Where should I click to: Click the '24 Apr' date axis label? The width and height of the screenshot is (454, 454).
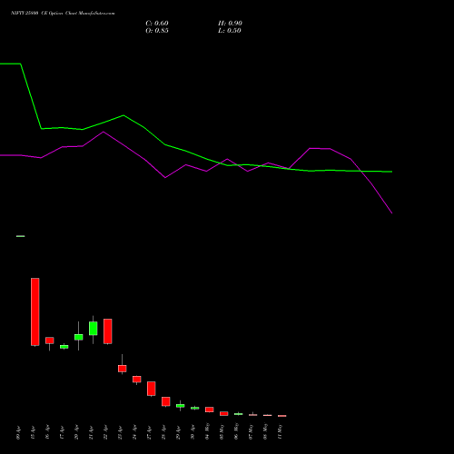coord(134,432)
